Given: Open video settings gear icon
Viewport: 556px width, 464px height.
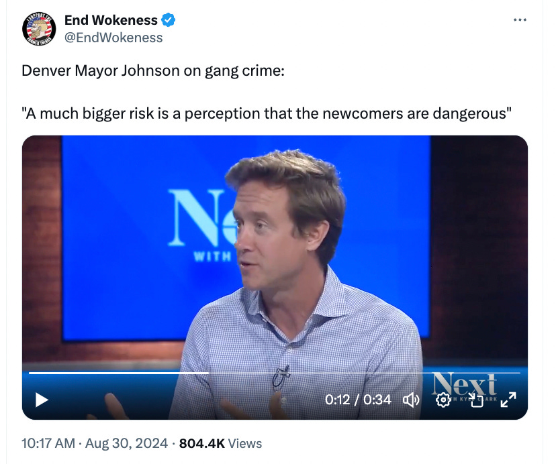Looking at the screenshot, I should [x=443, y=400].
